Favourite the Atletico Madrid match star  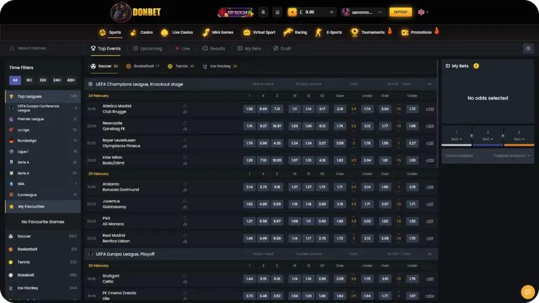(x=185, y=106)
